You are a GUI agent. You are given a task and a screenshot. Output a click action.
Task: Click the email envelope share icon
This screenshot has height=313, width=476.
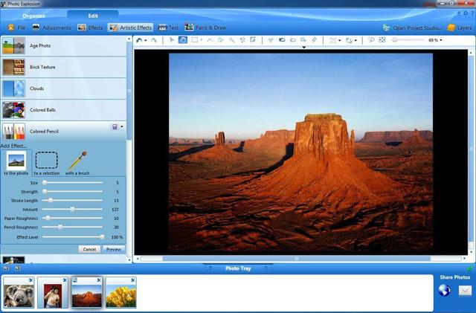pos(465,291)
